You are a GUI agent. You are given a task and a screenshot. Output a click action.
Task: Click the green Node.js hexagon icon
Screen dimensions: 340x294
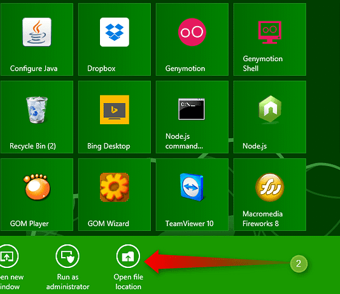[x=270, y=109]
